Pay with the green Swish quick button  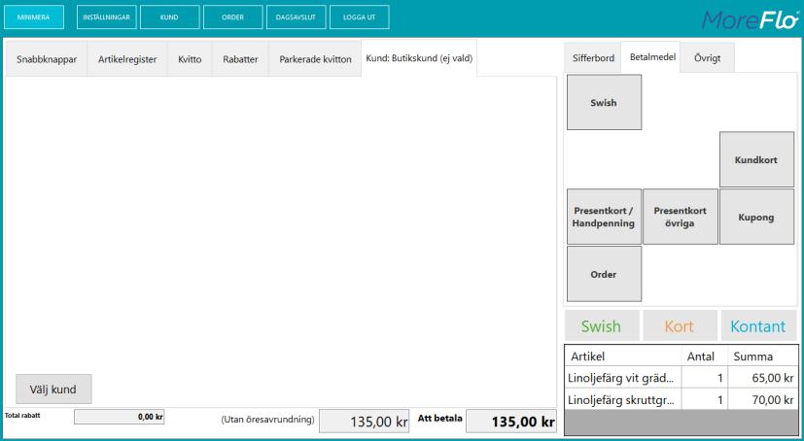[x=602, y=325]
